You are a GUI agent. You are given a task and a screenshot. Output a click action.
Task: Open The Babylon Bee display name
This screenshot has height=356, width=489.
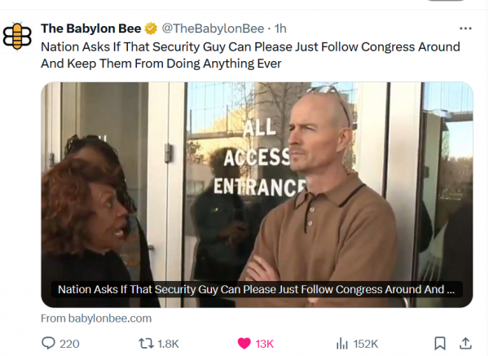(90, 29)
